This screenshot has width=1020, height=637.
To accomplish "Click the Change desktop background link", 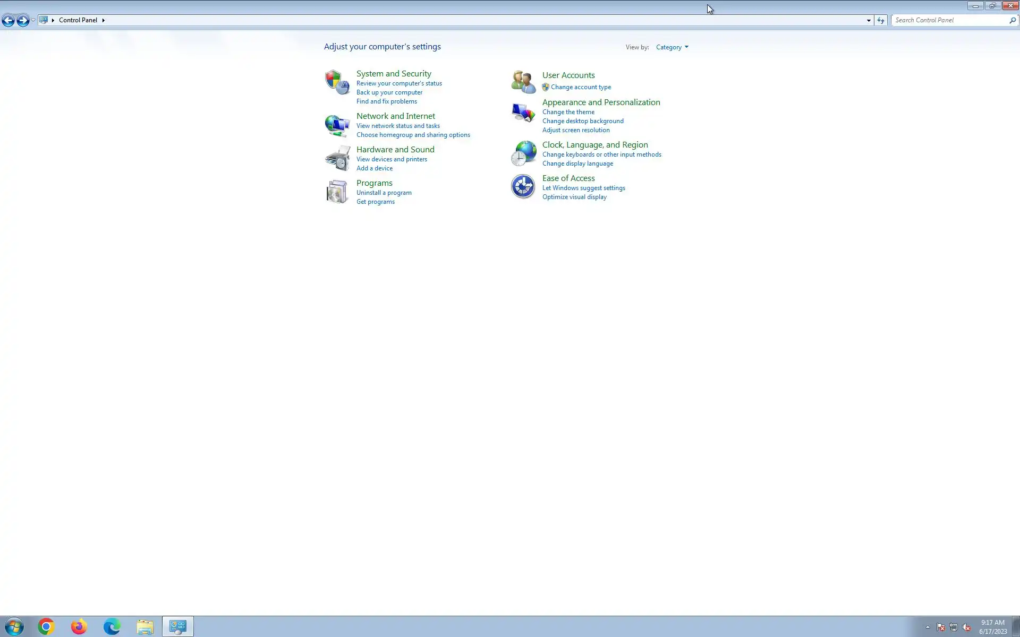I will click(x=583, y=121).
